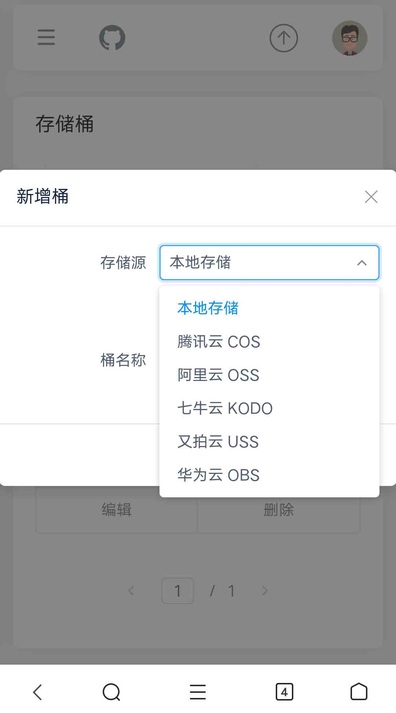The width and height of the screenshot is (396, 713).
Task: Select 阿里云 OSS storage source
Action: pos(218,375)
